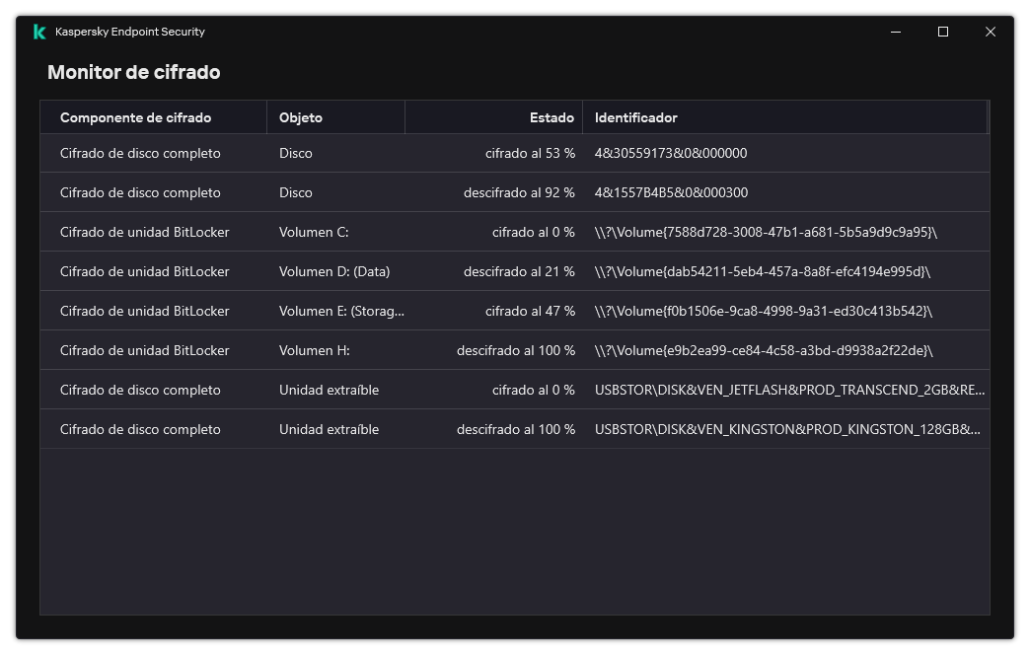Click the Volume{7588d728...} identifier cell
Image resolution: width=1030 pixels, height=655 pixels.
[766, 232]
